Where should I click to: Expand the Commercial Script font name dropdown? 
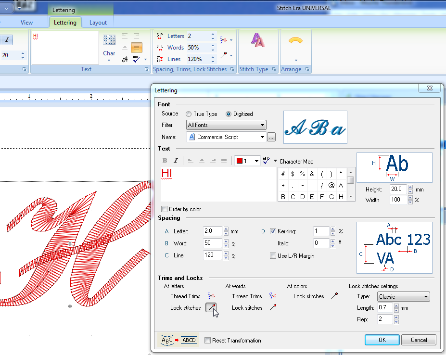[262, 137]
